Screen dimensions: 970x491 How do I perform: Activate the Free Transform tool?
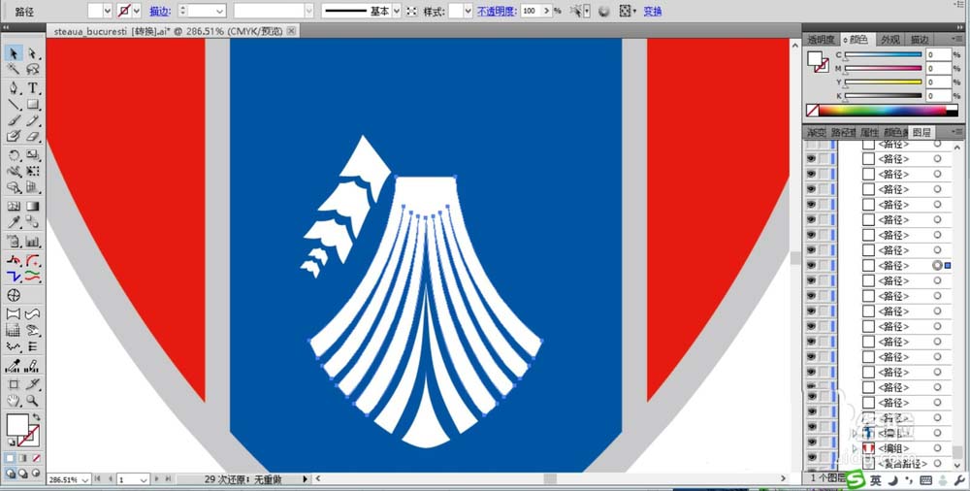[33, 171]
